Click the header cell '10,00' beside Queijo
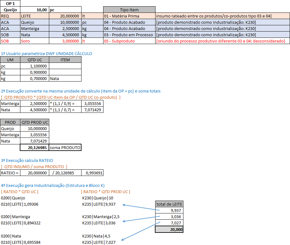The image size is (290, 245). tap(34, 10)
